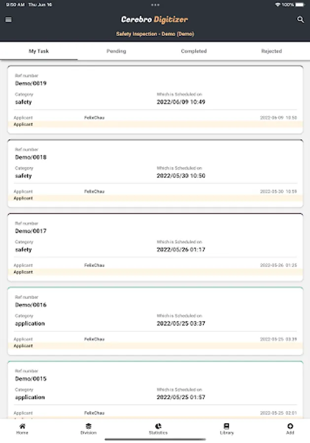Tap the three dots at top center
310x443 pixels.
point(155,5)
